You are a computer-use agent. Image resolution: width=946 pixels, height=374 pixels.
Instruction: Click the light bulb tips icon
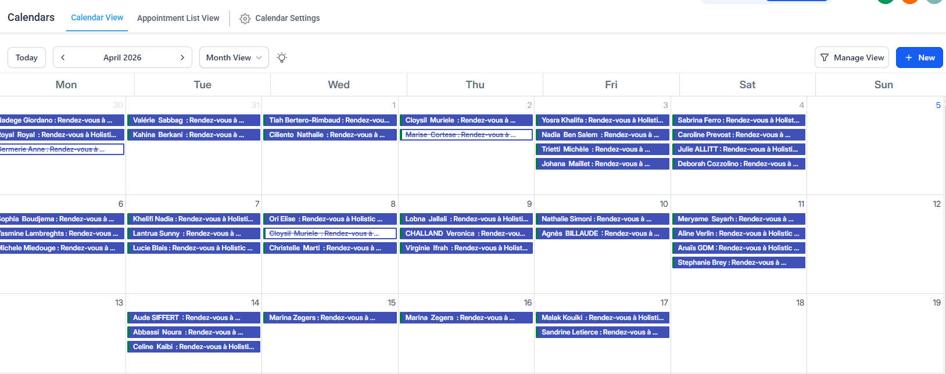coord(282,57)
